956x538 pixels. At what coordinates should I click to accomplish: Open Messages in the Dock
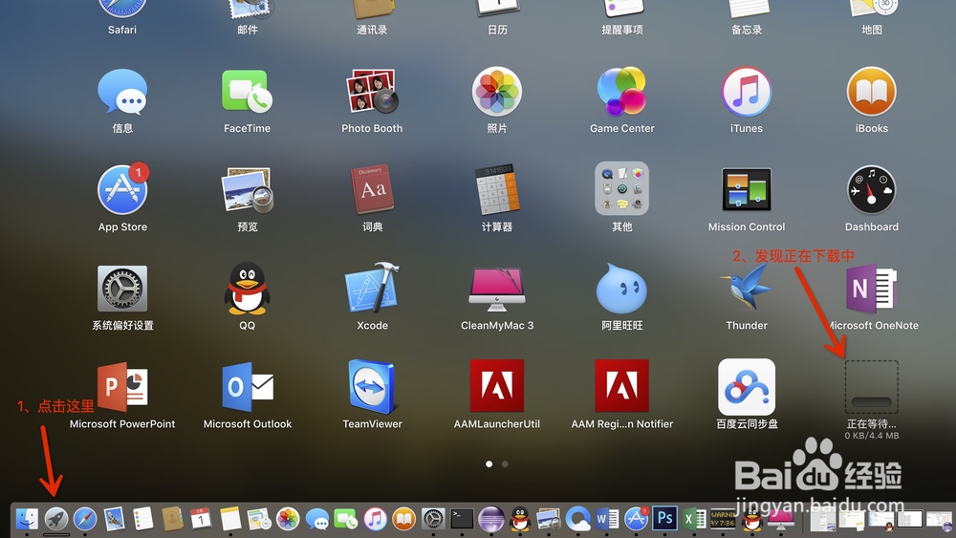click(317, 520)
